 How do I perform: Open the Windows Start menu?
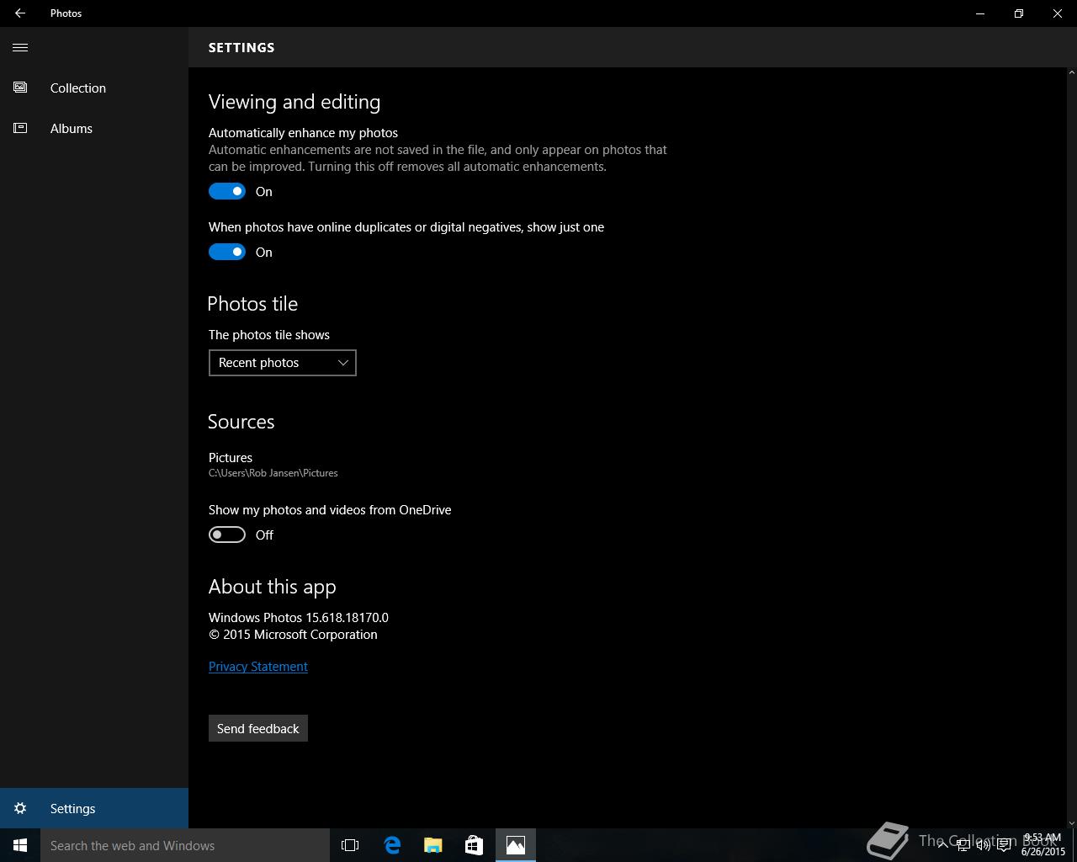click(20, 845)
